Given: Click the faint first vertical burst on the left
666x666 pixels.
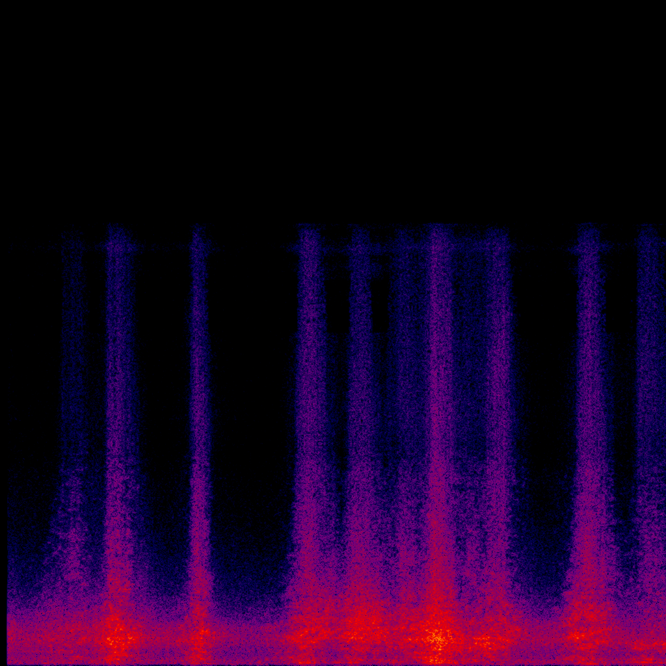Looking at the screenshot, I should pos(73,390).
